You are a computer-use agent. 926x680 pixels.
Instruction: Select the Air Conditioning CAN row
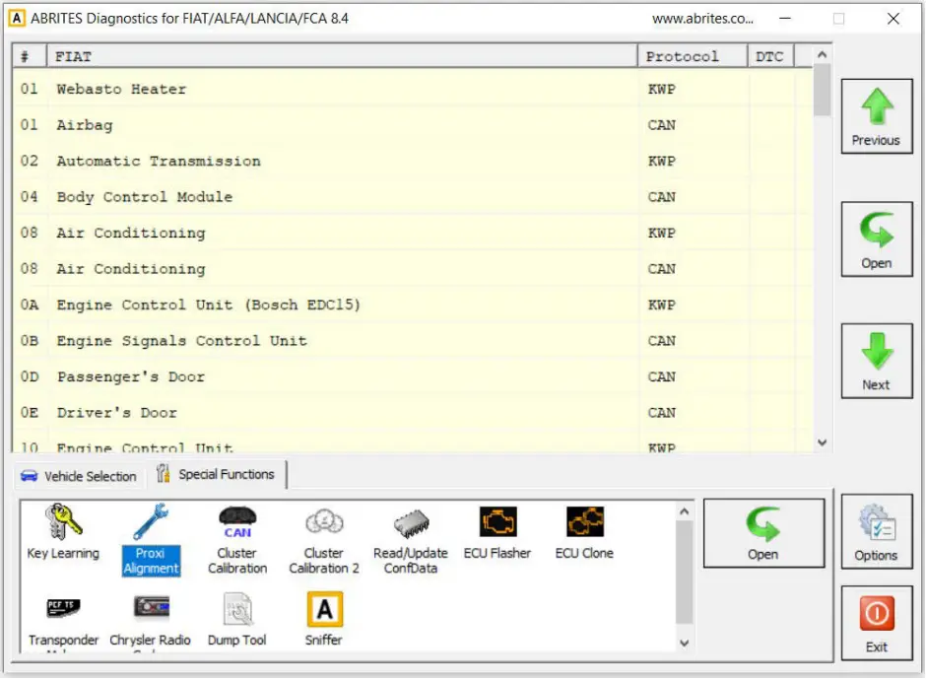pos(412,269)
